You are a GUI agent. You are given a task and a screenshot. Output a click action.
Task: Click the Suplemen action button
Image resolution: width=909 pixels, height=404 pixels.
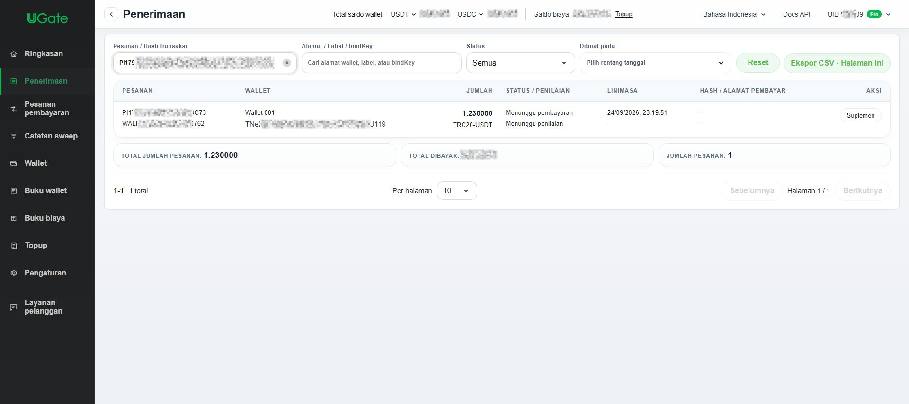pyautogui.click(x=860, y=116)
